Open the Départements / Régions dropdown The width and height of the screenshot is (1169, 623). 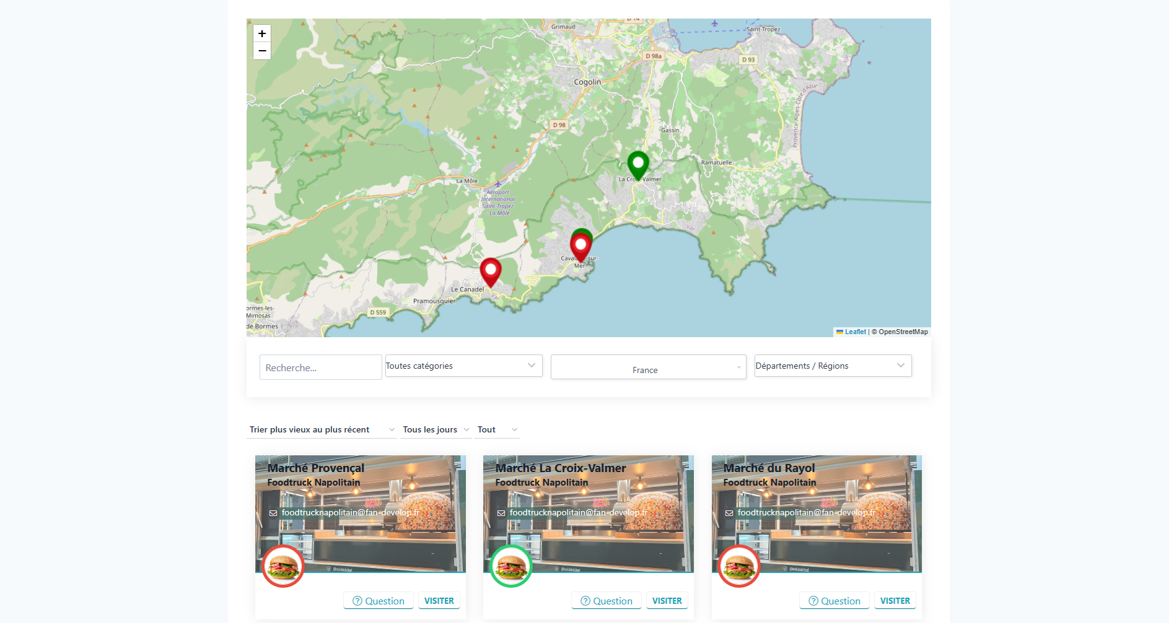(x=833, y=366)
